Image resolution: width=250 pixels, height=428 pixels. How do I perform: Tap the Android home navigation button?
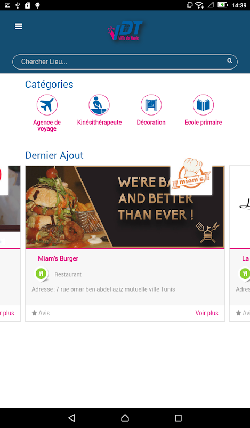click(125, 418)
